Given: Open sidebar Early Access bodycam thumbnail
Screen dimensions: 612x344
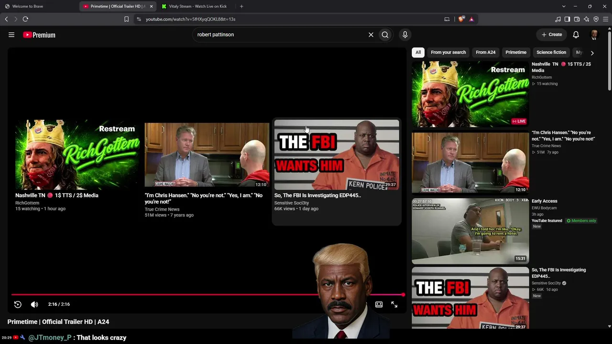Looking at the screenshot, I should [470, 231].
